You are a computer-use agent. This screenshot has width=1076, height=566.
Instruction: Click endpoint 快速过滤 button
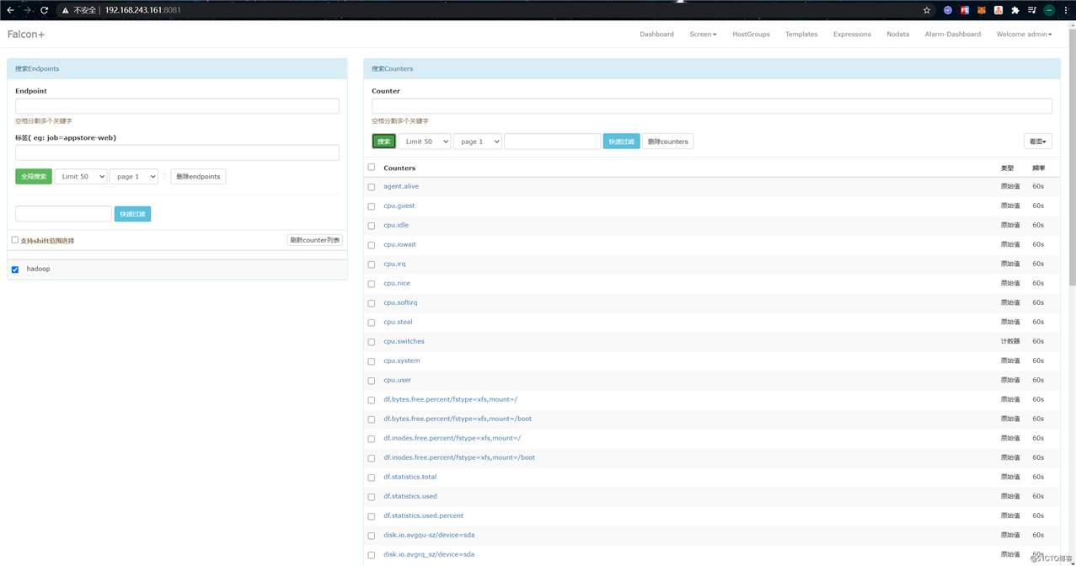pos(132,214)
